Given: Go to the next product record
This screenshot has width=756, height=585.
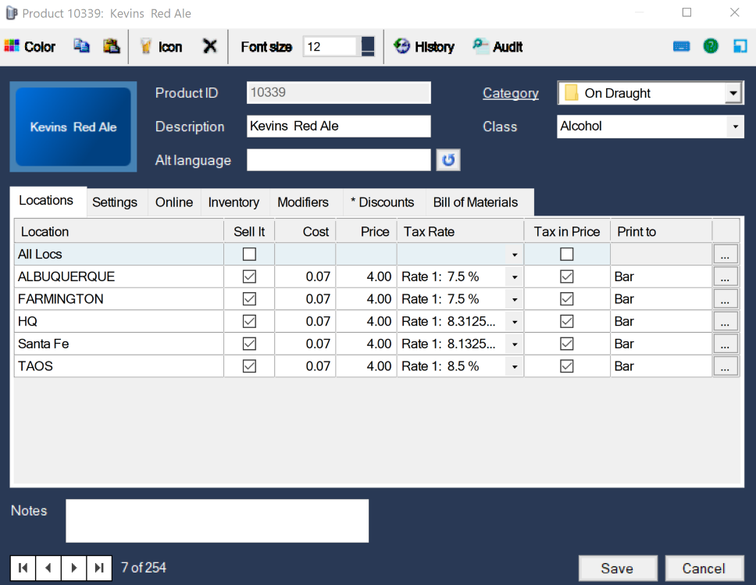Looking at the screenshot, I should click(73, 568).
